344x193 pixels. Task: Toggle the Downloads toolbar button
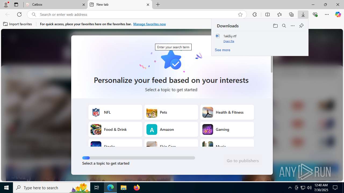coord(303,14)
